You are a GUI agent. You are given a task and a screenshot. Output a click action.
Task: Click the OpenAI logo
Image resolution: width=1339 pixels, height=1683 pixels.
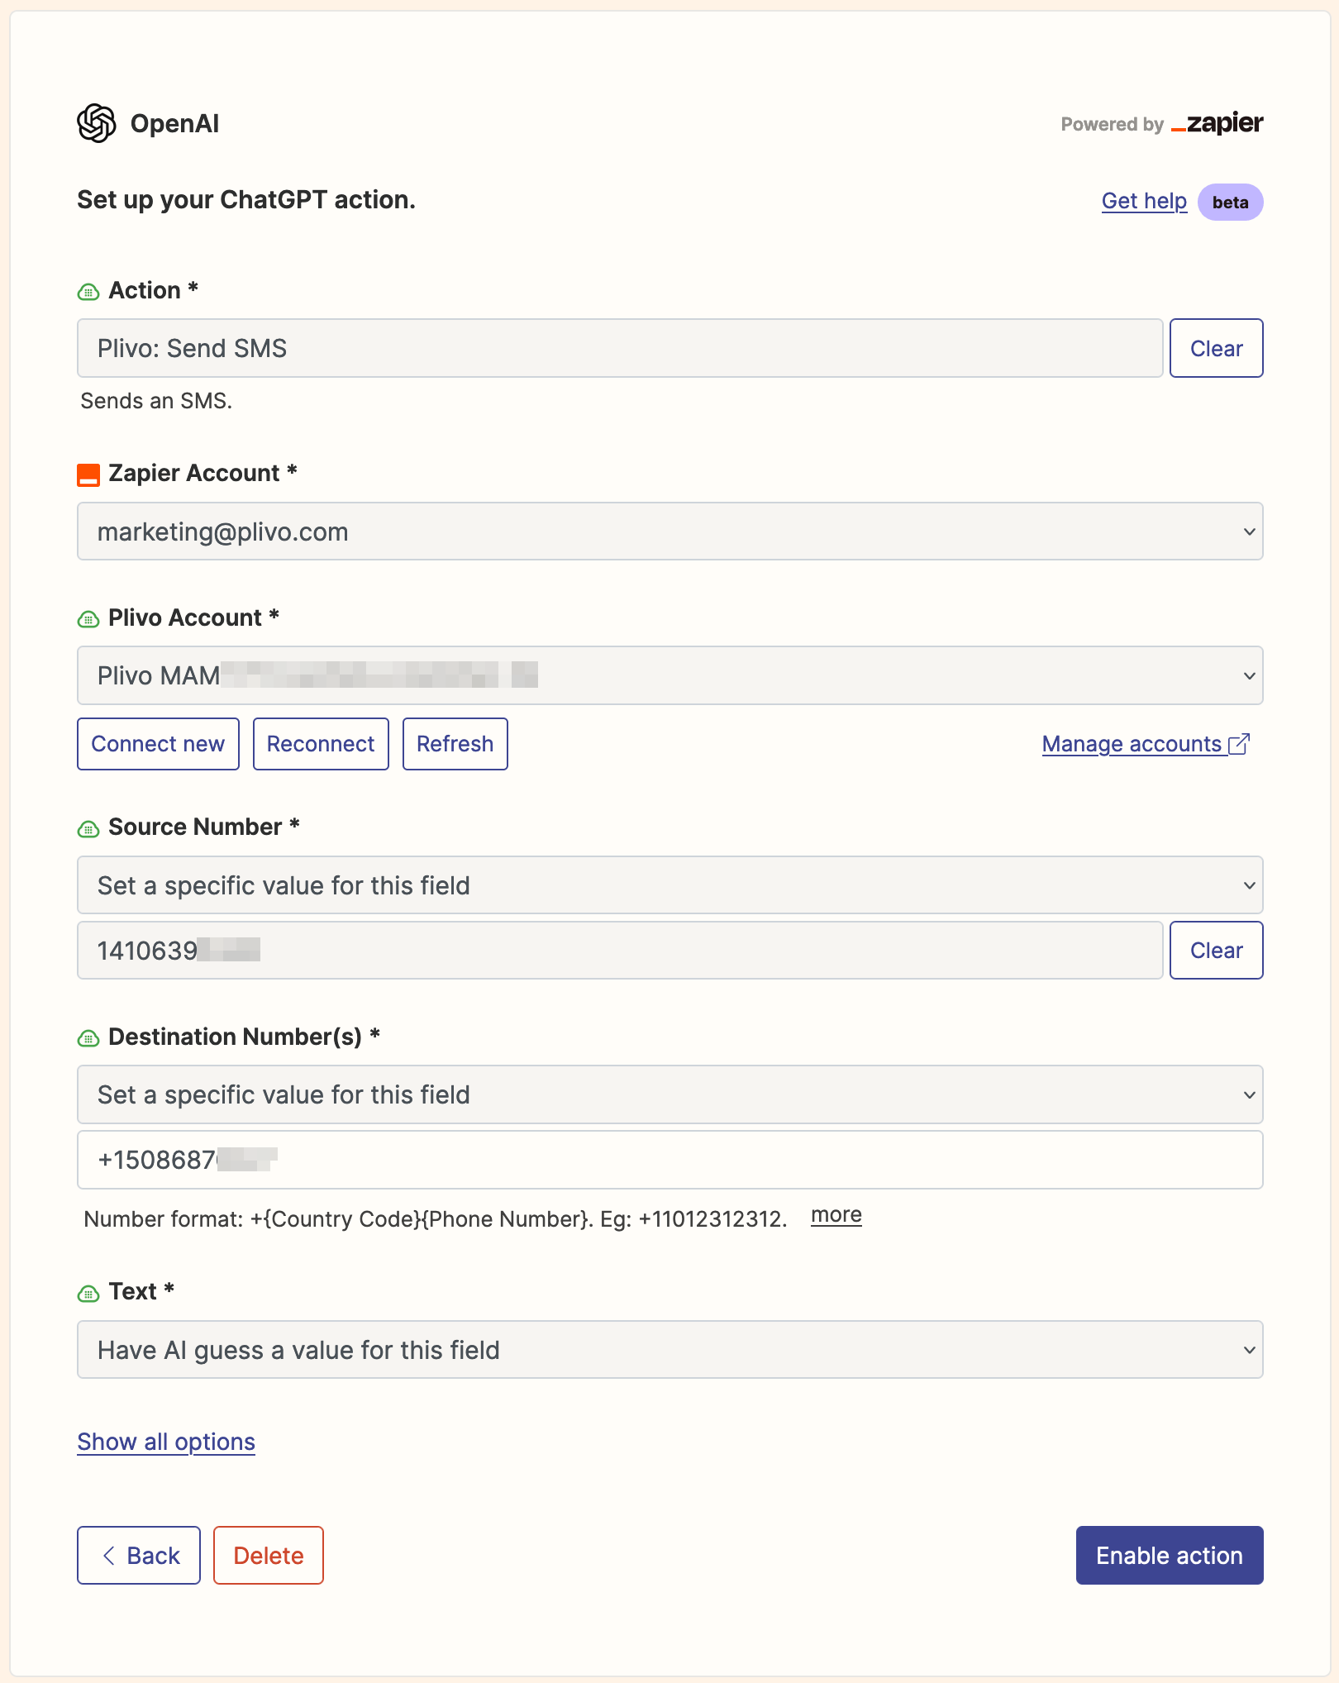click(94, 122)
